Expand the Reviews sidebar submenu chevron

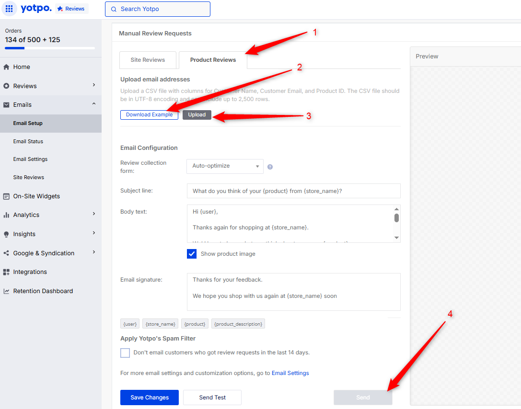[94, 85]
